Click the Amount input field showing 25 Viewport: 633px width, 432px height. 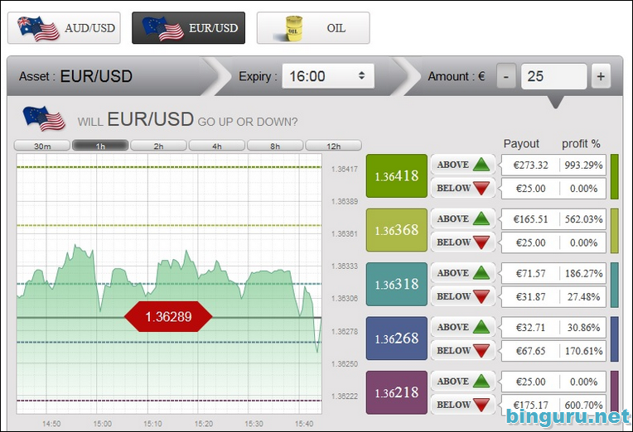pyautogui.click(x=553, y=76)
